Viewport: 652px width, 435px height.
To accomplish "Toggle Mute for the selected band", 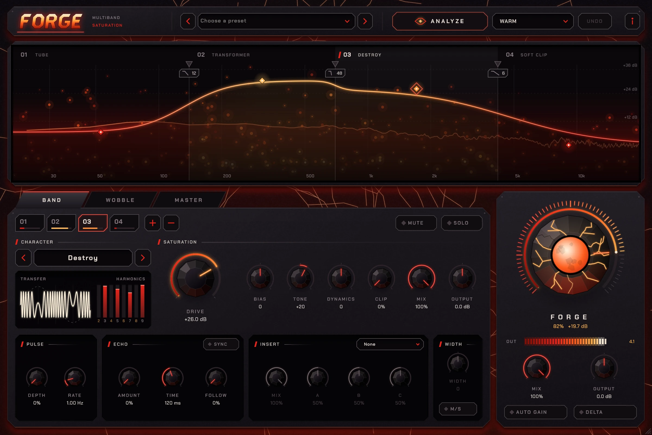I will tap(416, 223).
